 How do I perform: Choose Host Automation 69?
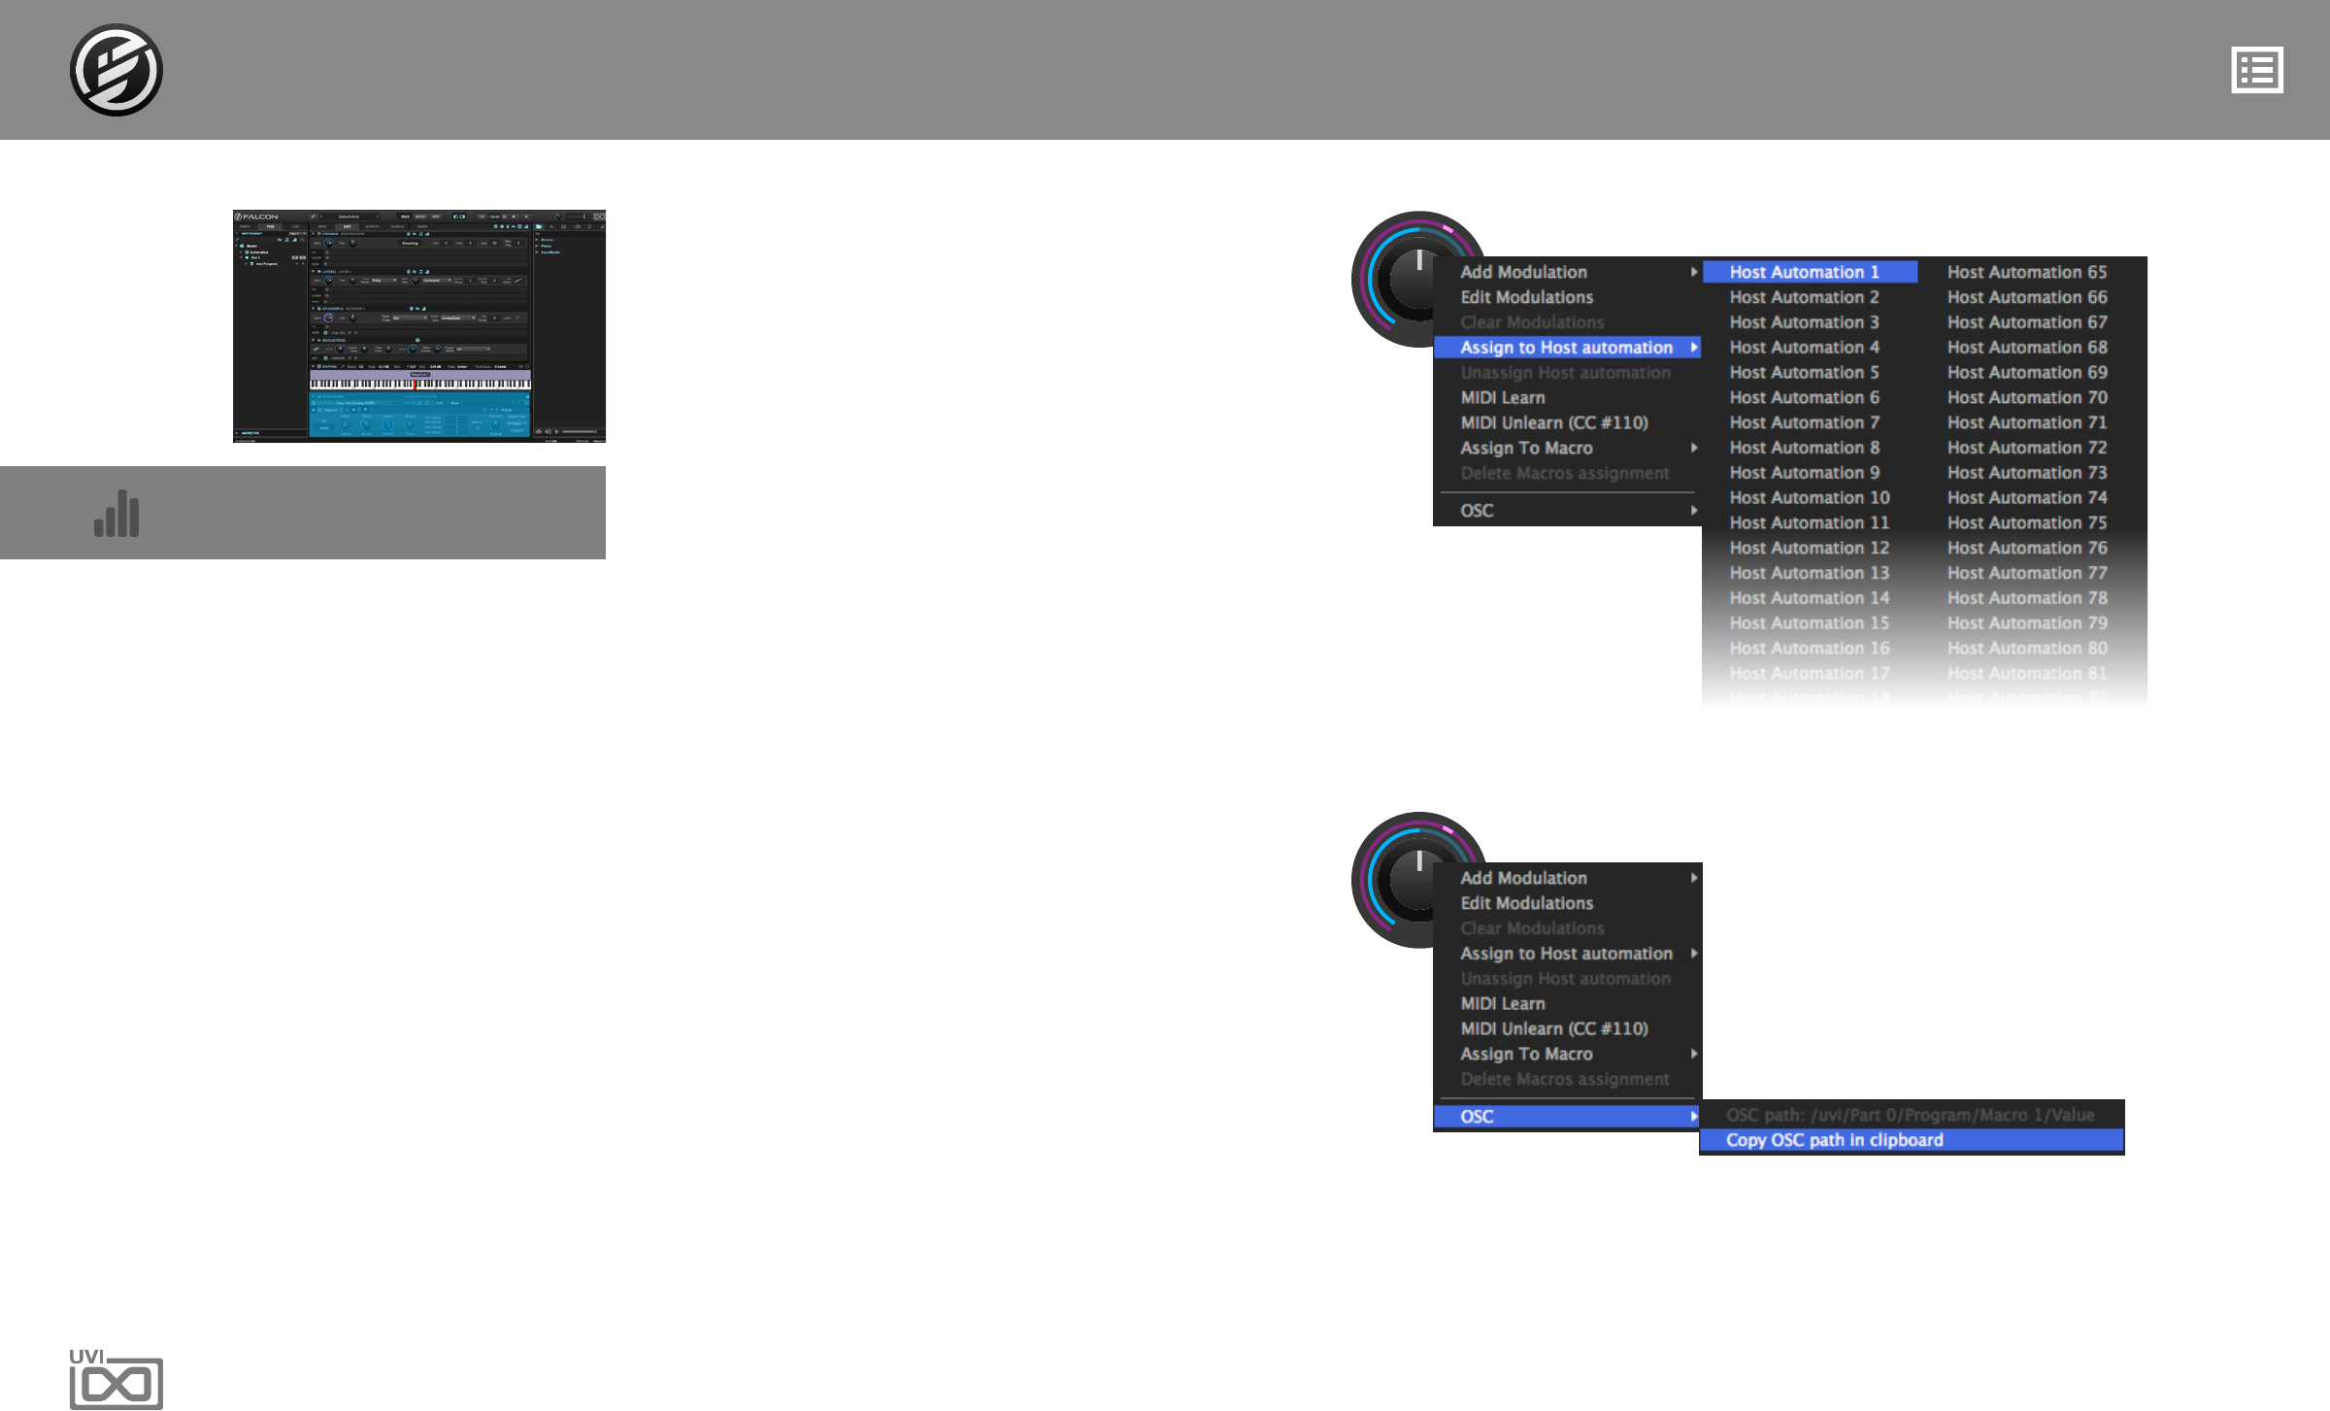[x=2026, y=372]
